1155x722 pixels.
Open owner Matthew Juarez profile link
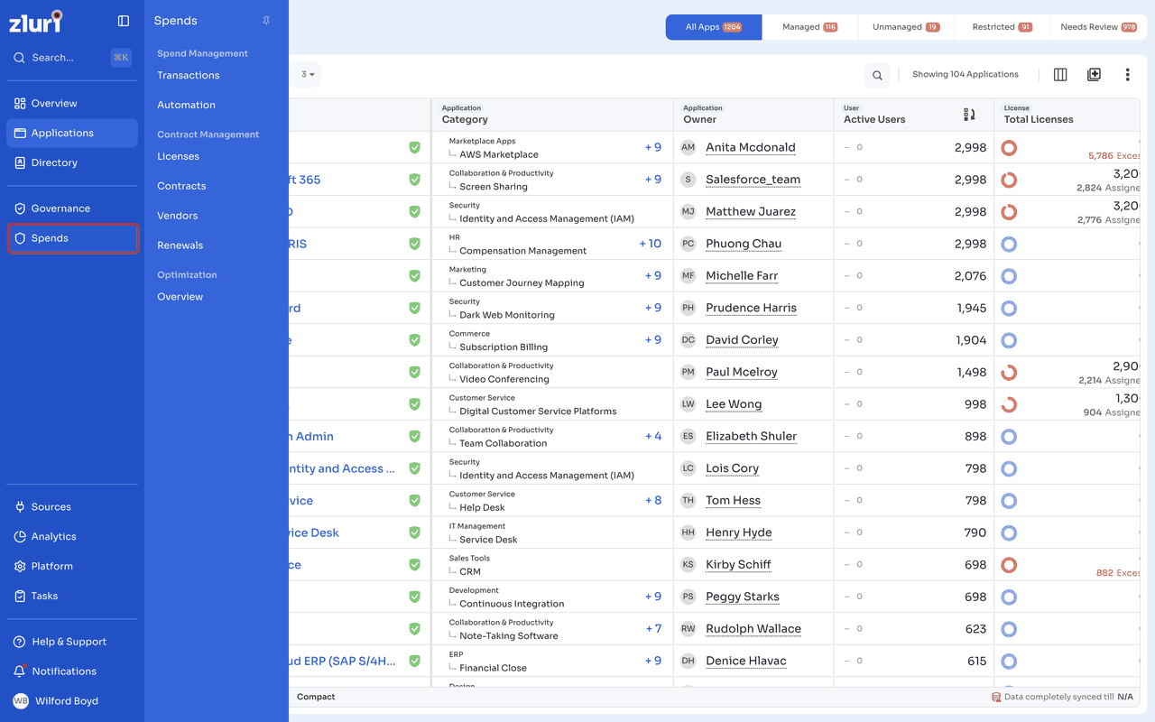click(751, 211)
